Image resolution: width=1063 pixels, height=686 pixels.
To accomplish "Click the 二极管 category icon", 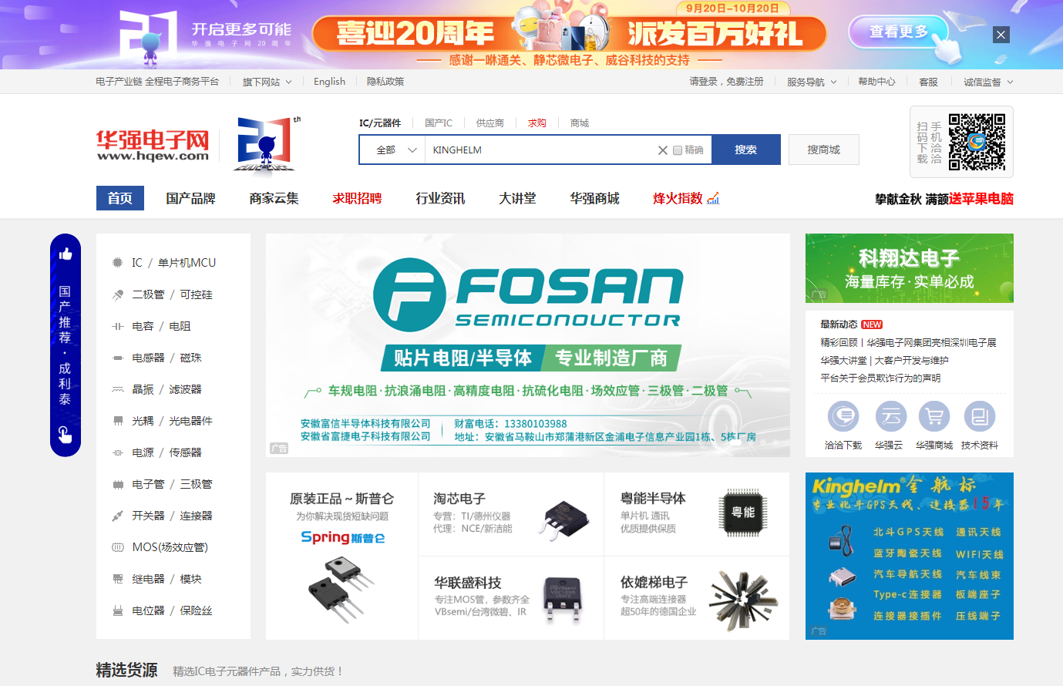I will coord(117,294).
